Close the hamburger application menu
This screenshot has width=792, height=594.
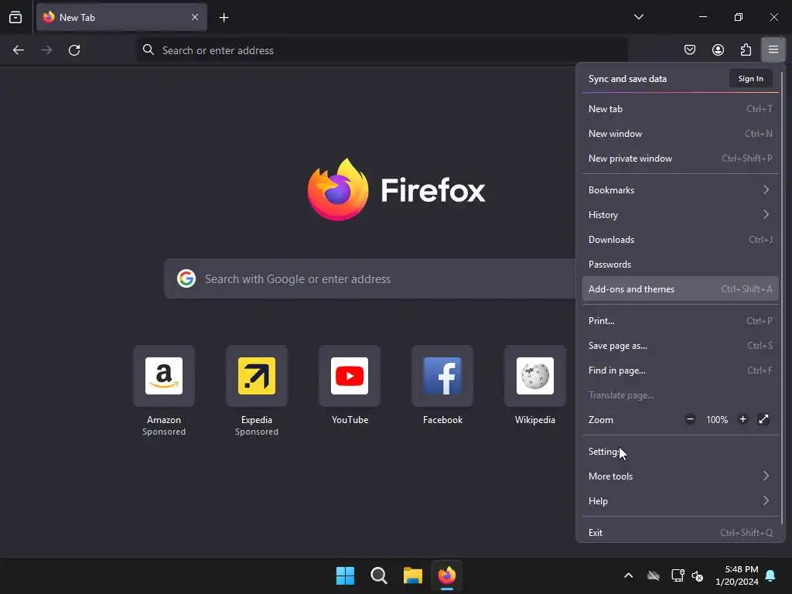click(x=773, y=49)
